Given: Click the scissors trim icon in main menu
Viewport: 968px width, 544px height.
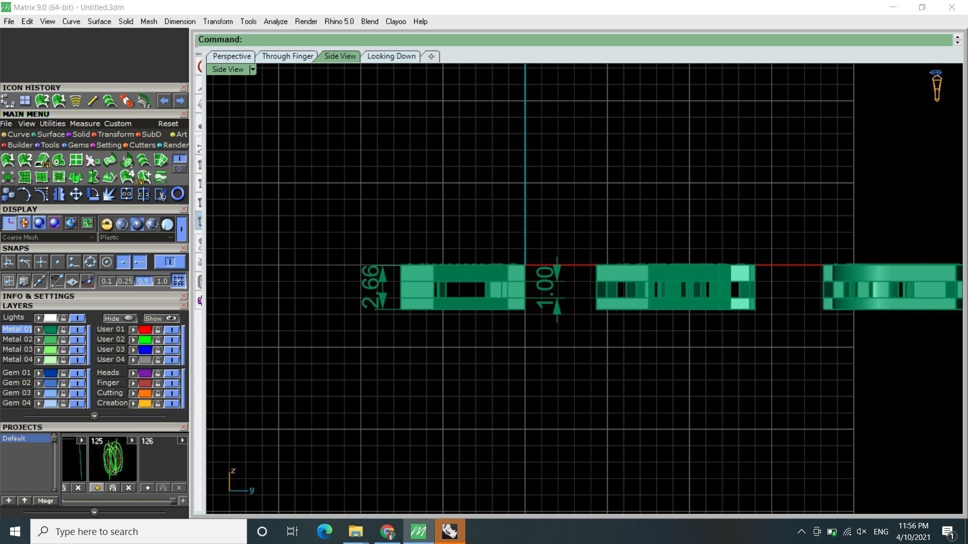Looking at the screenshot, I should point(160,194).
